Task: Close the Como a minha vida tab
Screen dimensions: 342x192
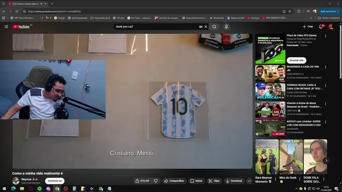Action: pos(45,4)
